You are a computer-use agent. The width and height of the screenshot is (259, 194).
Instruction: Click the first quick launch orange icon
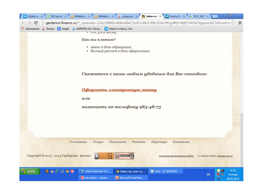(x=47, y=171)
